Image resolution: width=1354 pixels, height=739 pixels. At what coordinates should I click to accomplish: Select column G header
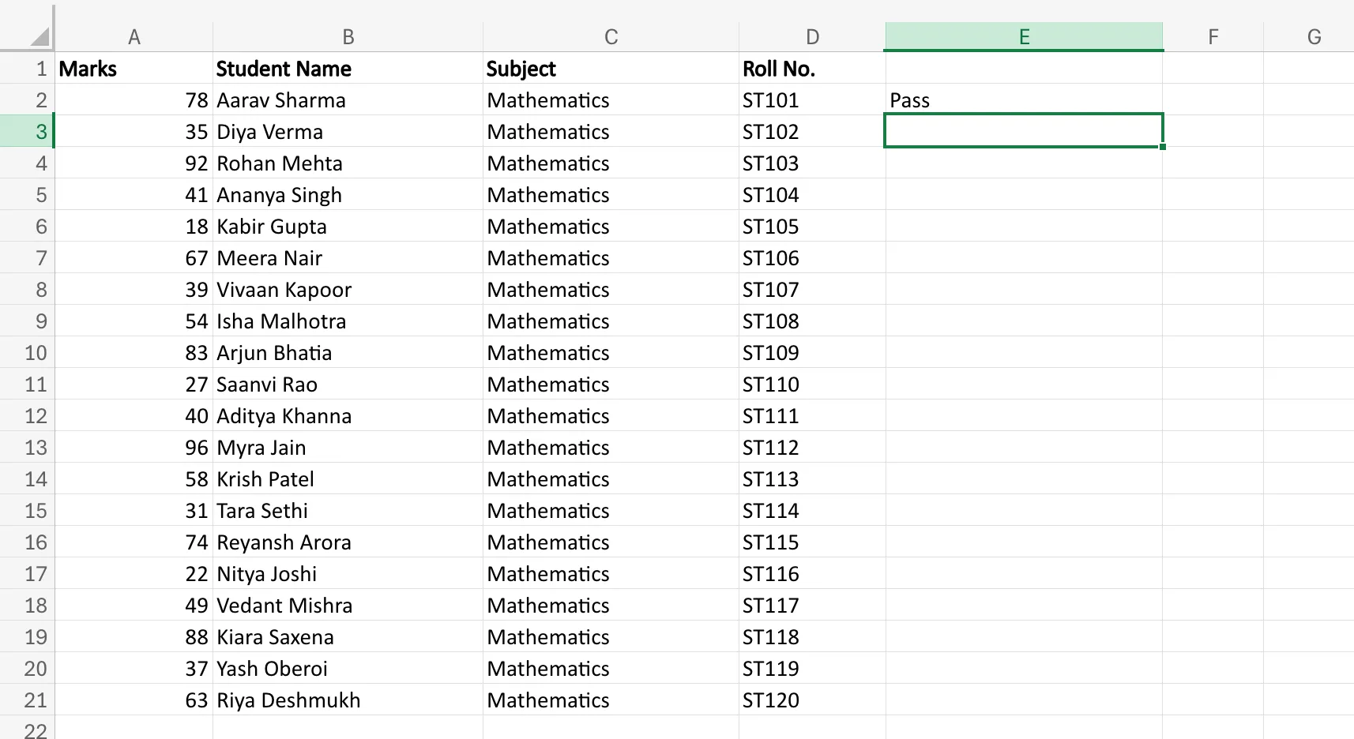tap(1314, 36)
